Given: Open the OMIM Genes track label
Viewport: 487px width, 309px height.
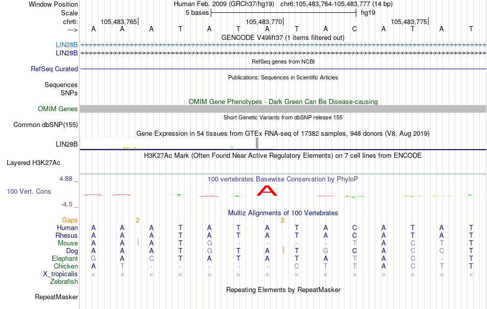Looking at the screenshot, I should (x=57, y=109).
